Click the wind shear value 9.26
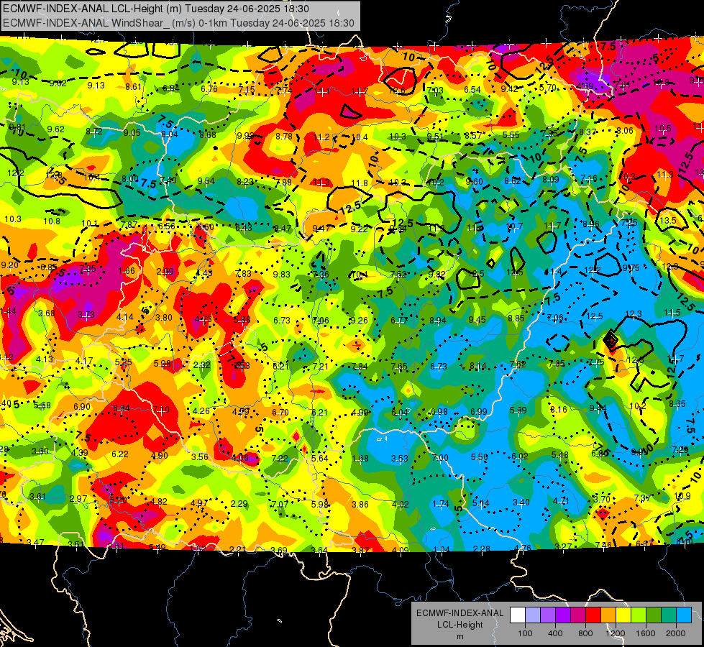Image resolution: width=704 pixels, height=647 pixels. pyautogui.click(x=359, y=320)
